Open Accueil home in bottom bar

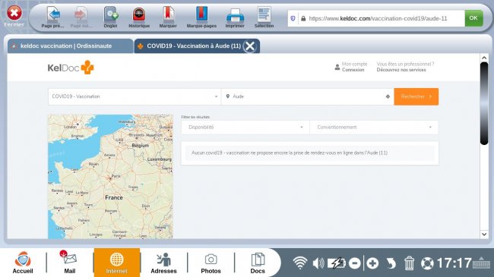click(x=23, y=263)
